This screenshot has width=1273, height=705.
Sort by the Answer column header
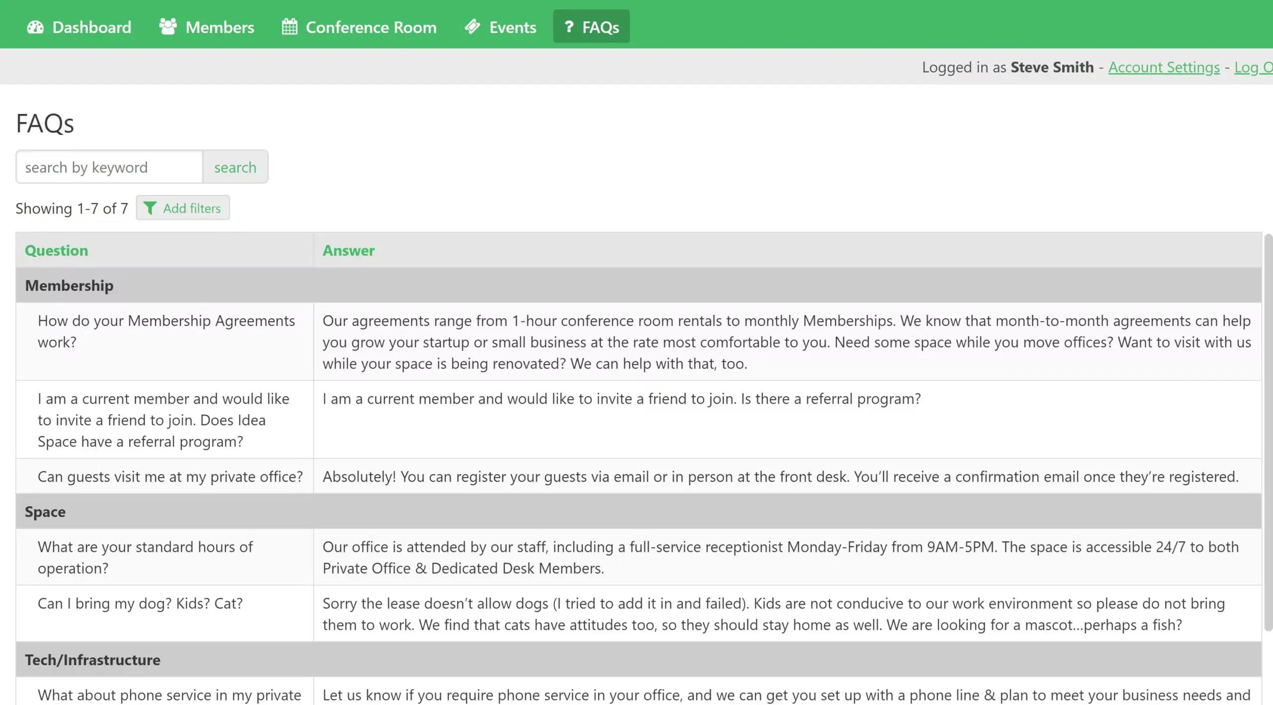[348, 250]
